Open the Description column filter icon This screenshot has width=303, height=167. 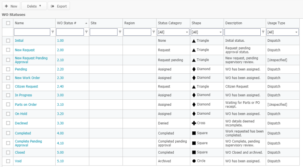point(263,32)
